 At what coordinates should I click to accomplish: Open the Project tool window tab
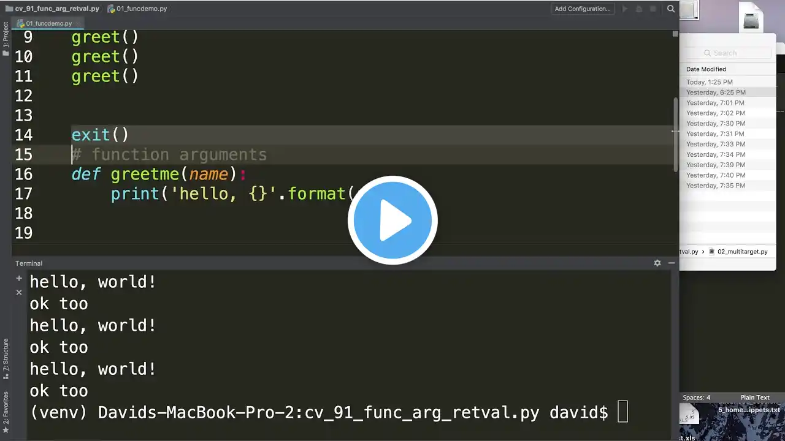(x=6, y=39)
